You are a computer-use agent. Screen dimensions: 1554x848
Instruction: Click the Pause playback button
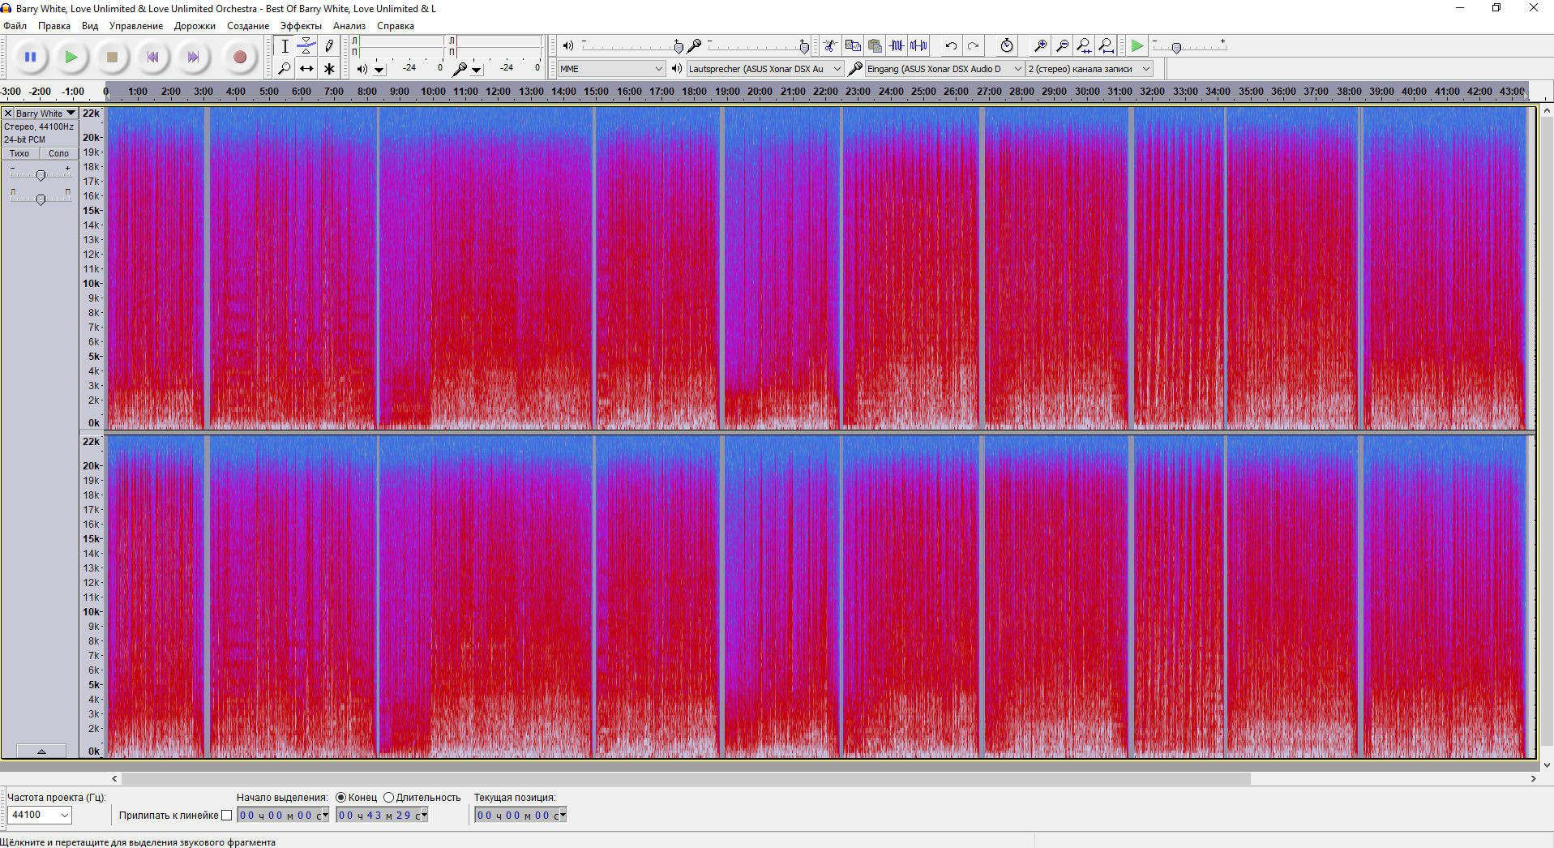(31, 57)
